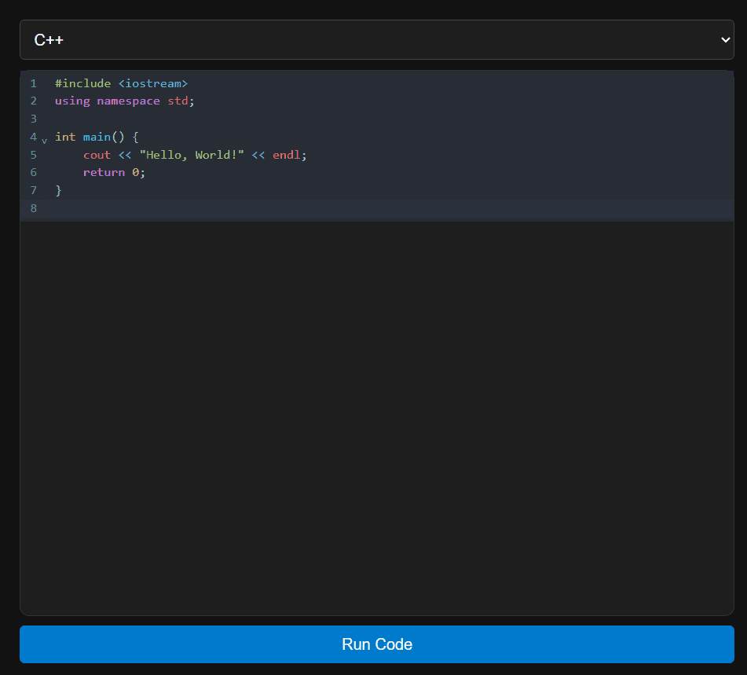Click the endl token
The width and height of the screenshot is (747, 675).
point(287,155)
